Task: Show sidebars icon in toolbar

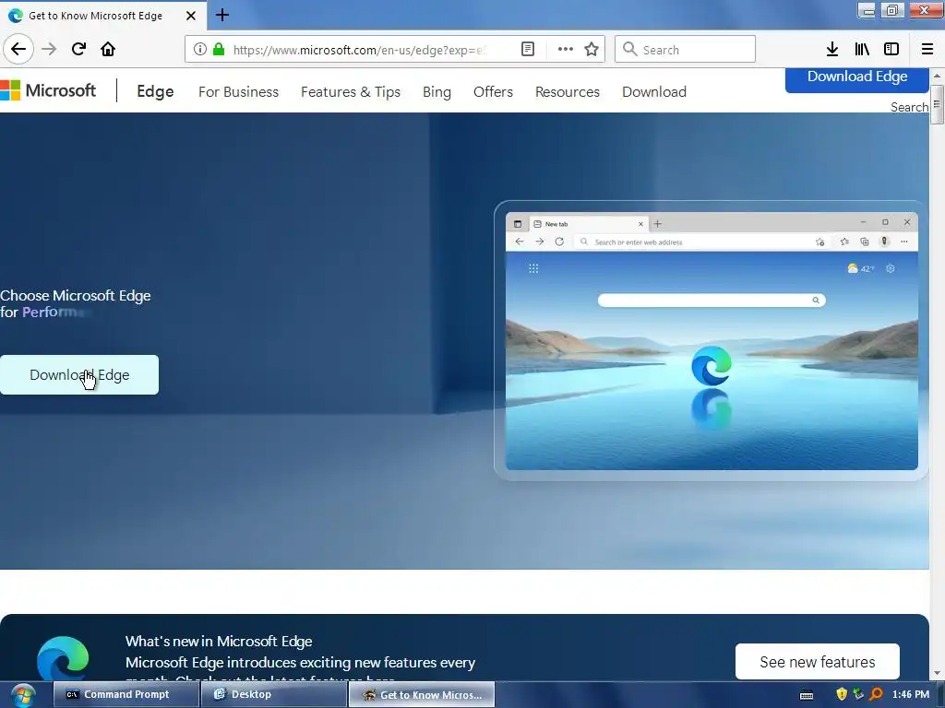Action: [891, 50]
